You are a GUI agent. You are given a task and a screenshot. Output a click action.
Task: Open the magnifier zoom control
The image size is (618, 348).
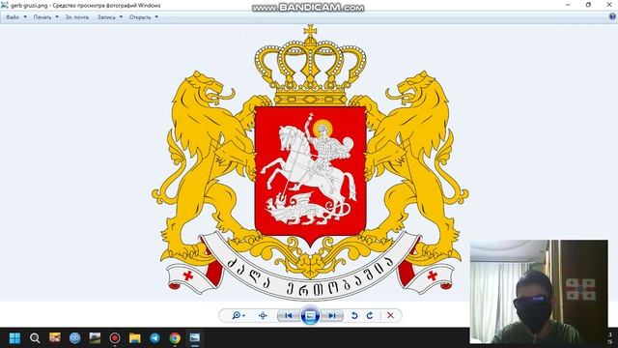(x=239, y=315)
